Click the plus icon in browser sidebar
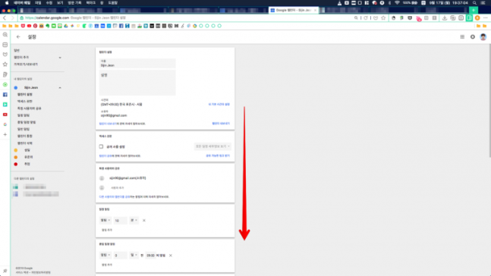Viewport: 491px width, 276px height. click(x=5, y=134)
